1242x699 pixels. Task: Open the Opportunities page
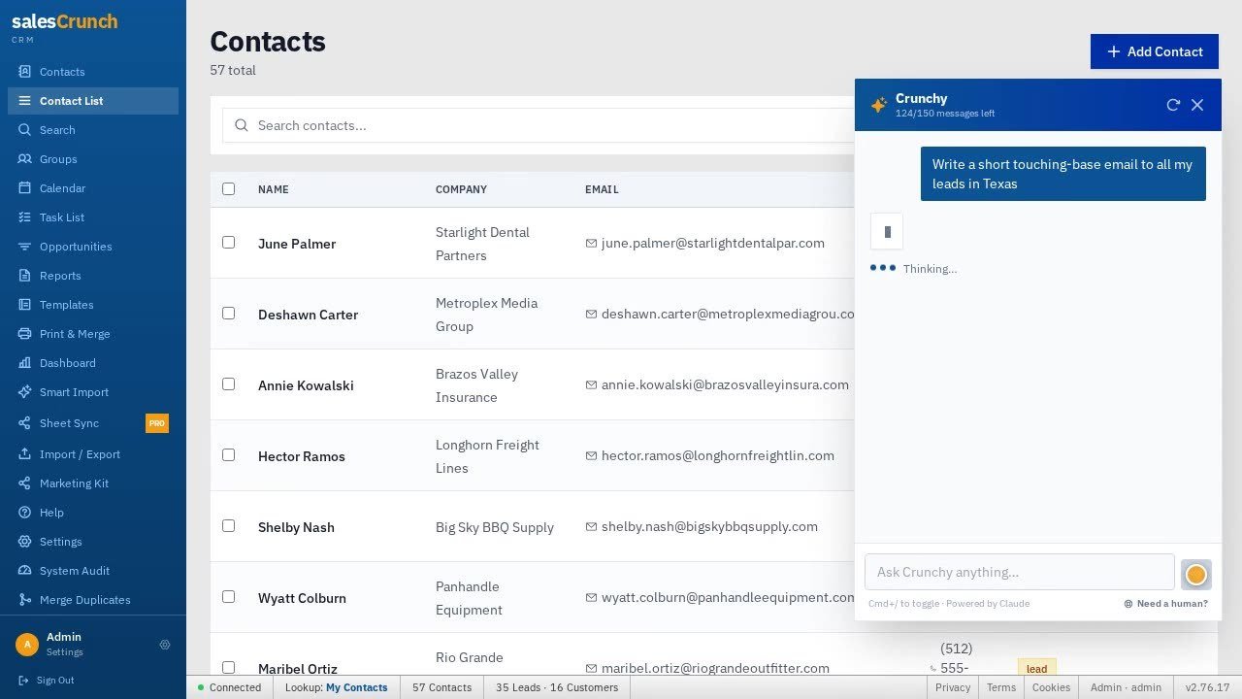pos(93,247)
